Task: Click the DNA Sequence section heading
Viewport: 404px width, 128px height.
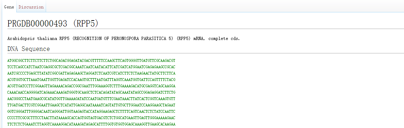Action: pos(29,49)
